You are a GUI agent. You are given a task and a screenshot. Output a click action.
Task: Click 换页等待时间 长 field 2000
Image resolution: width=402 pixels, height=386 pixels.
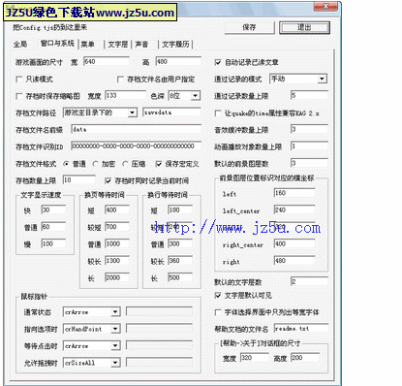point(117,277)
